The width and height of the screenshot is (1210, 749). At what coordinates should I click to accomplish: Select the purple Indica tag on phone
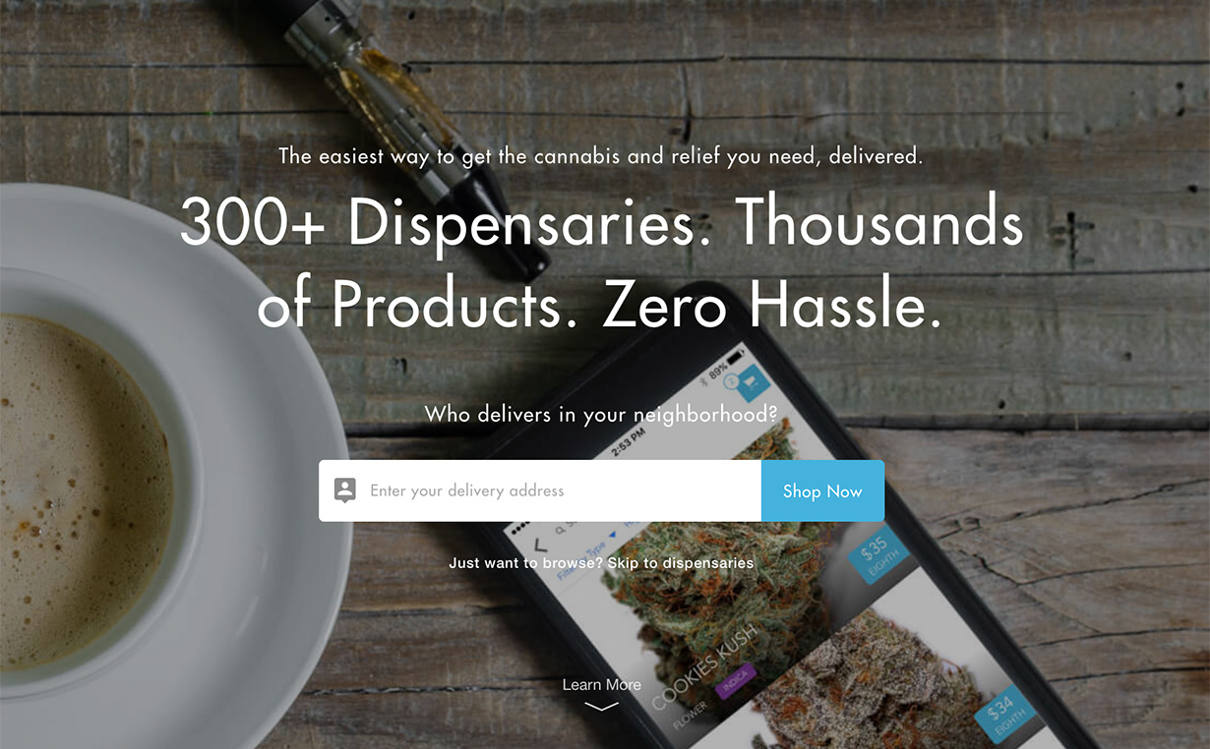(x=734, y=680)
